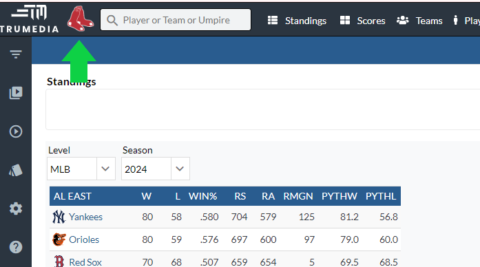
Task: Expand the Season 2024 dropdown
Action: tap(156, 169)
